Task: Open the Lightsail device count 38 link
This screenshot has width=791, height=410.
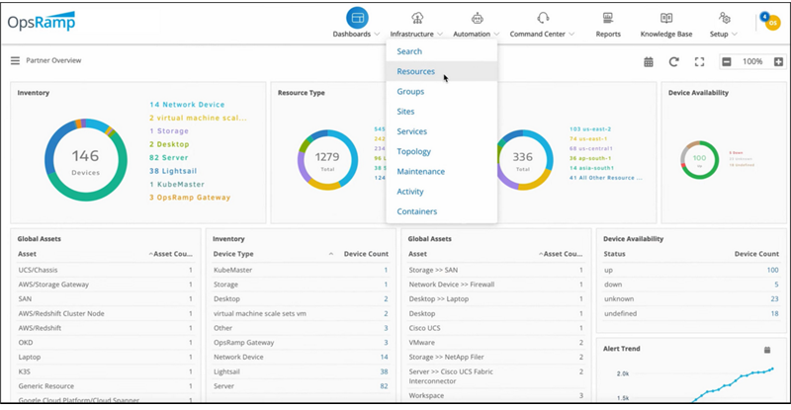Action: (384, 372)
